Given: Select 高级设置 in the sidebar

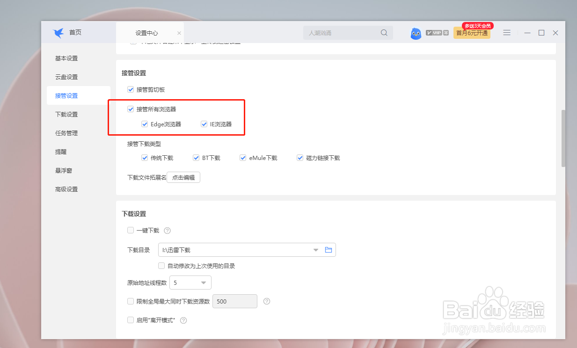Looking at the screenshot, I should 66,189.
